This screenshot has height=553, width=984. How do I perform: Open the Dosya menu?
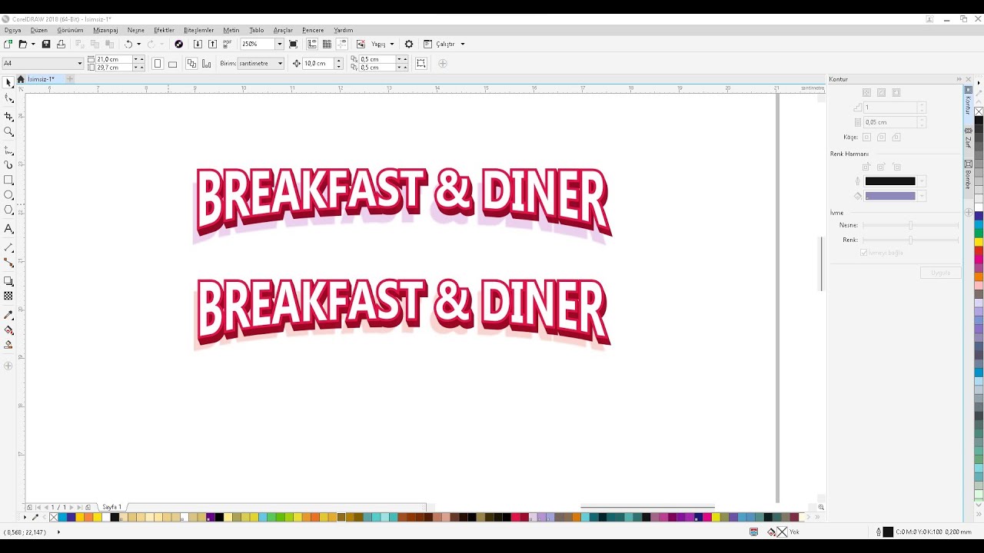12,30
